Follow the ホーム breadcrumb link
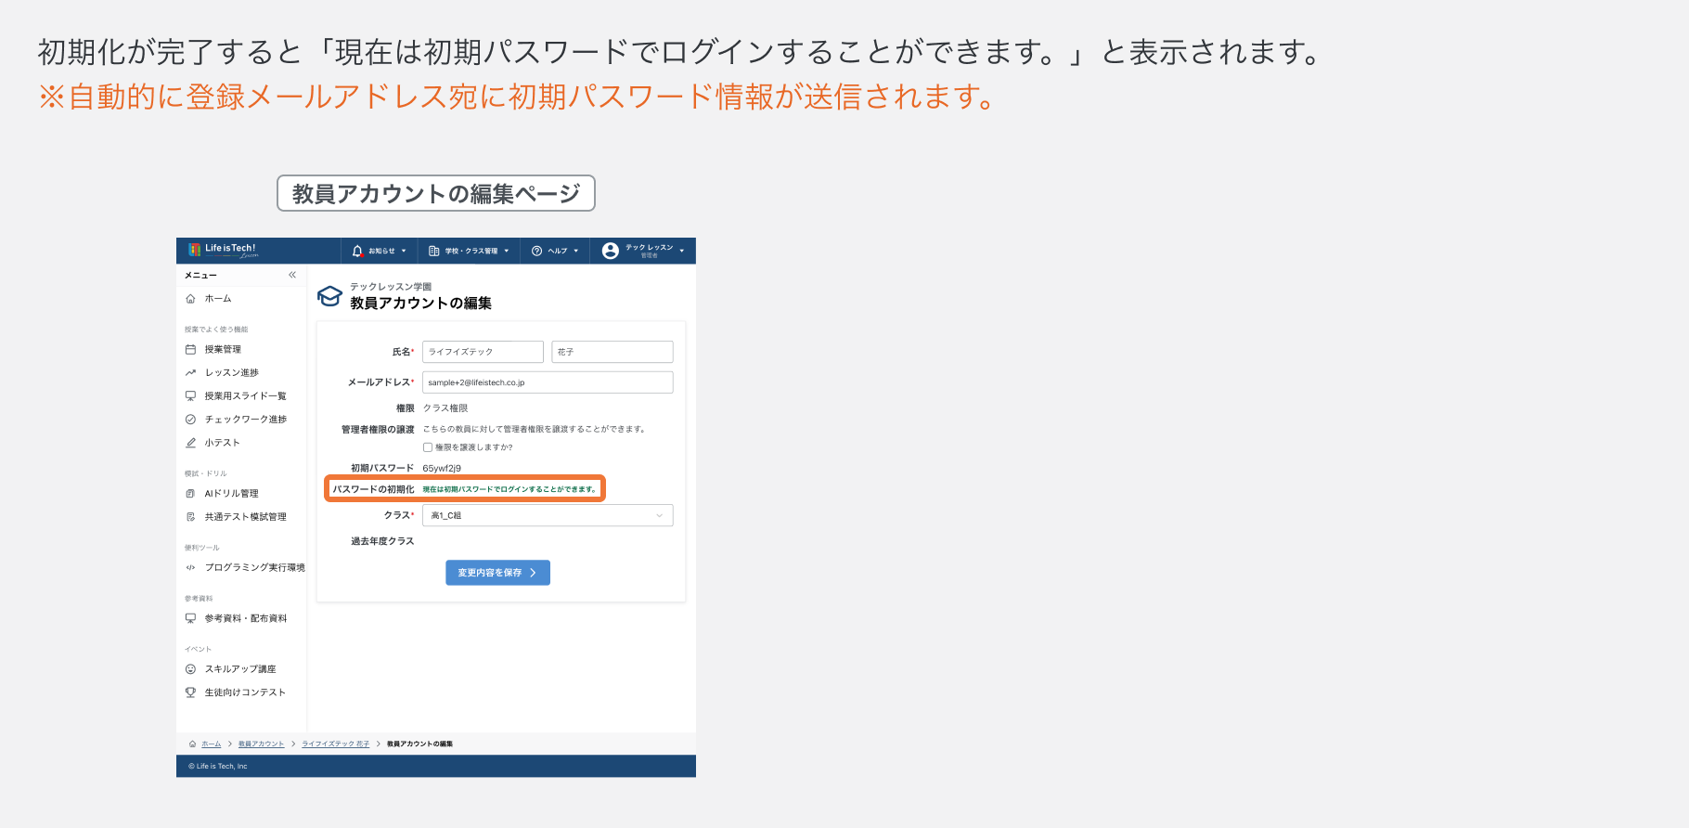The width and height of the screenshot is (1689, 828). (x=212, y=744)
